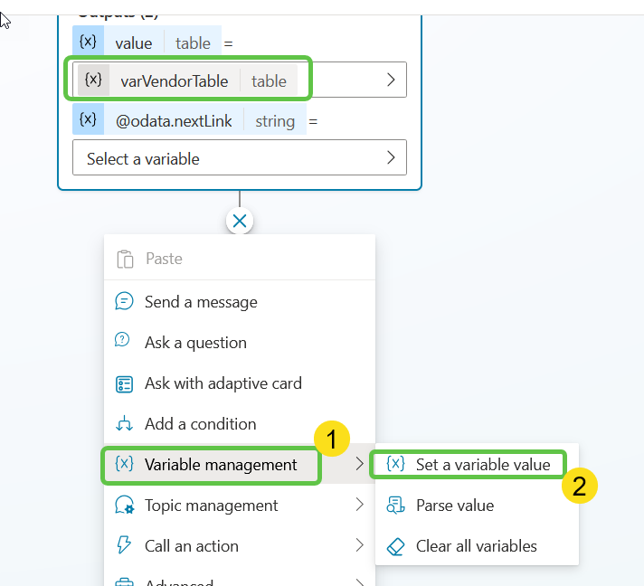The width and height of the screenshot is (644, 586).
Task: Expand the varVendorTable variable chevron
Action: [391, 80]
